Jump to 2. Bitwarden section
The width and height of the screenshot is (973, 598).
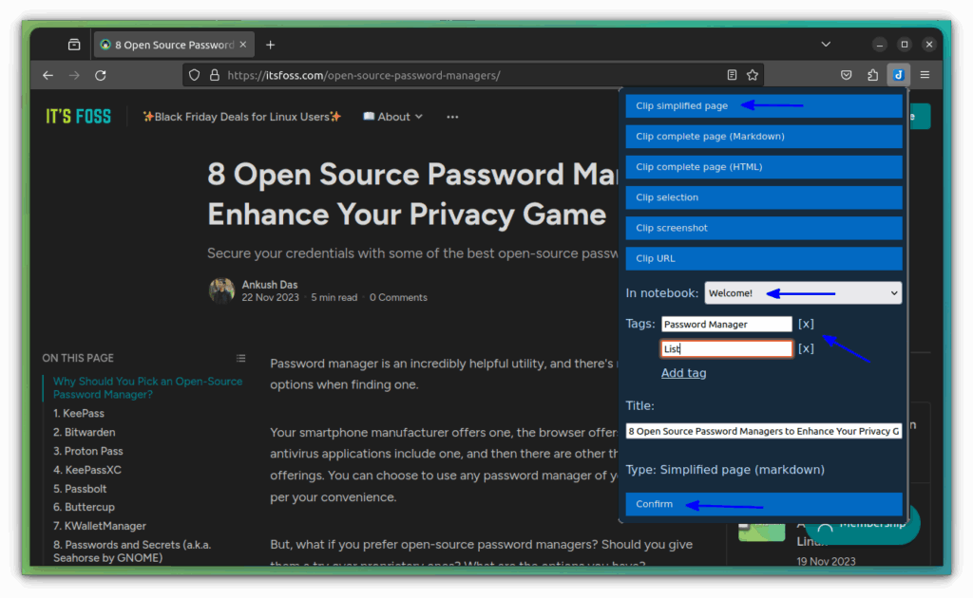click(85, 432)
